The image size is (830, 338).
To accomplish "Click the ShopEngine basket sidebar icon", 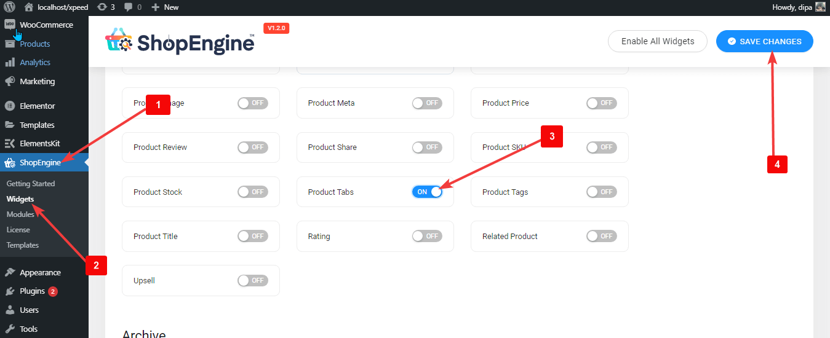I will pos(10,163).
